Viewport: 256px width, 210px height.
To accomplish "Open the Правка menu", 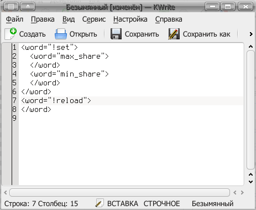I will [43, 19].
